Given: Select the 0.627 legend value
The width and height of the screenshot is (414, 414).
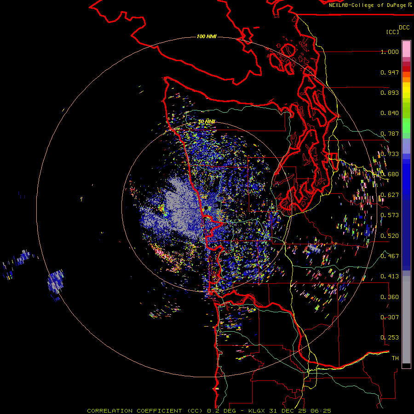Looking at the screenshot, I should (x=390, y=195).
